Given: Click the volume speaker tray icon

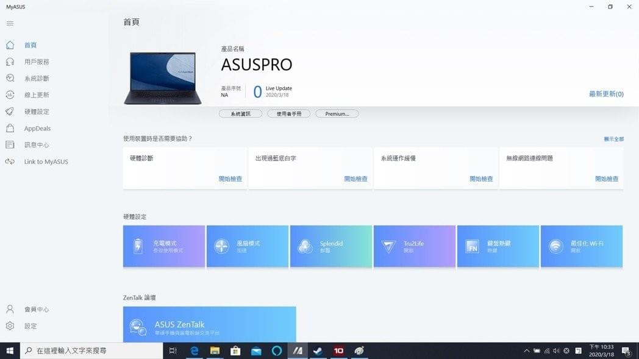Looking at the screenshot, I should 556,350.
